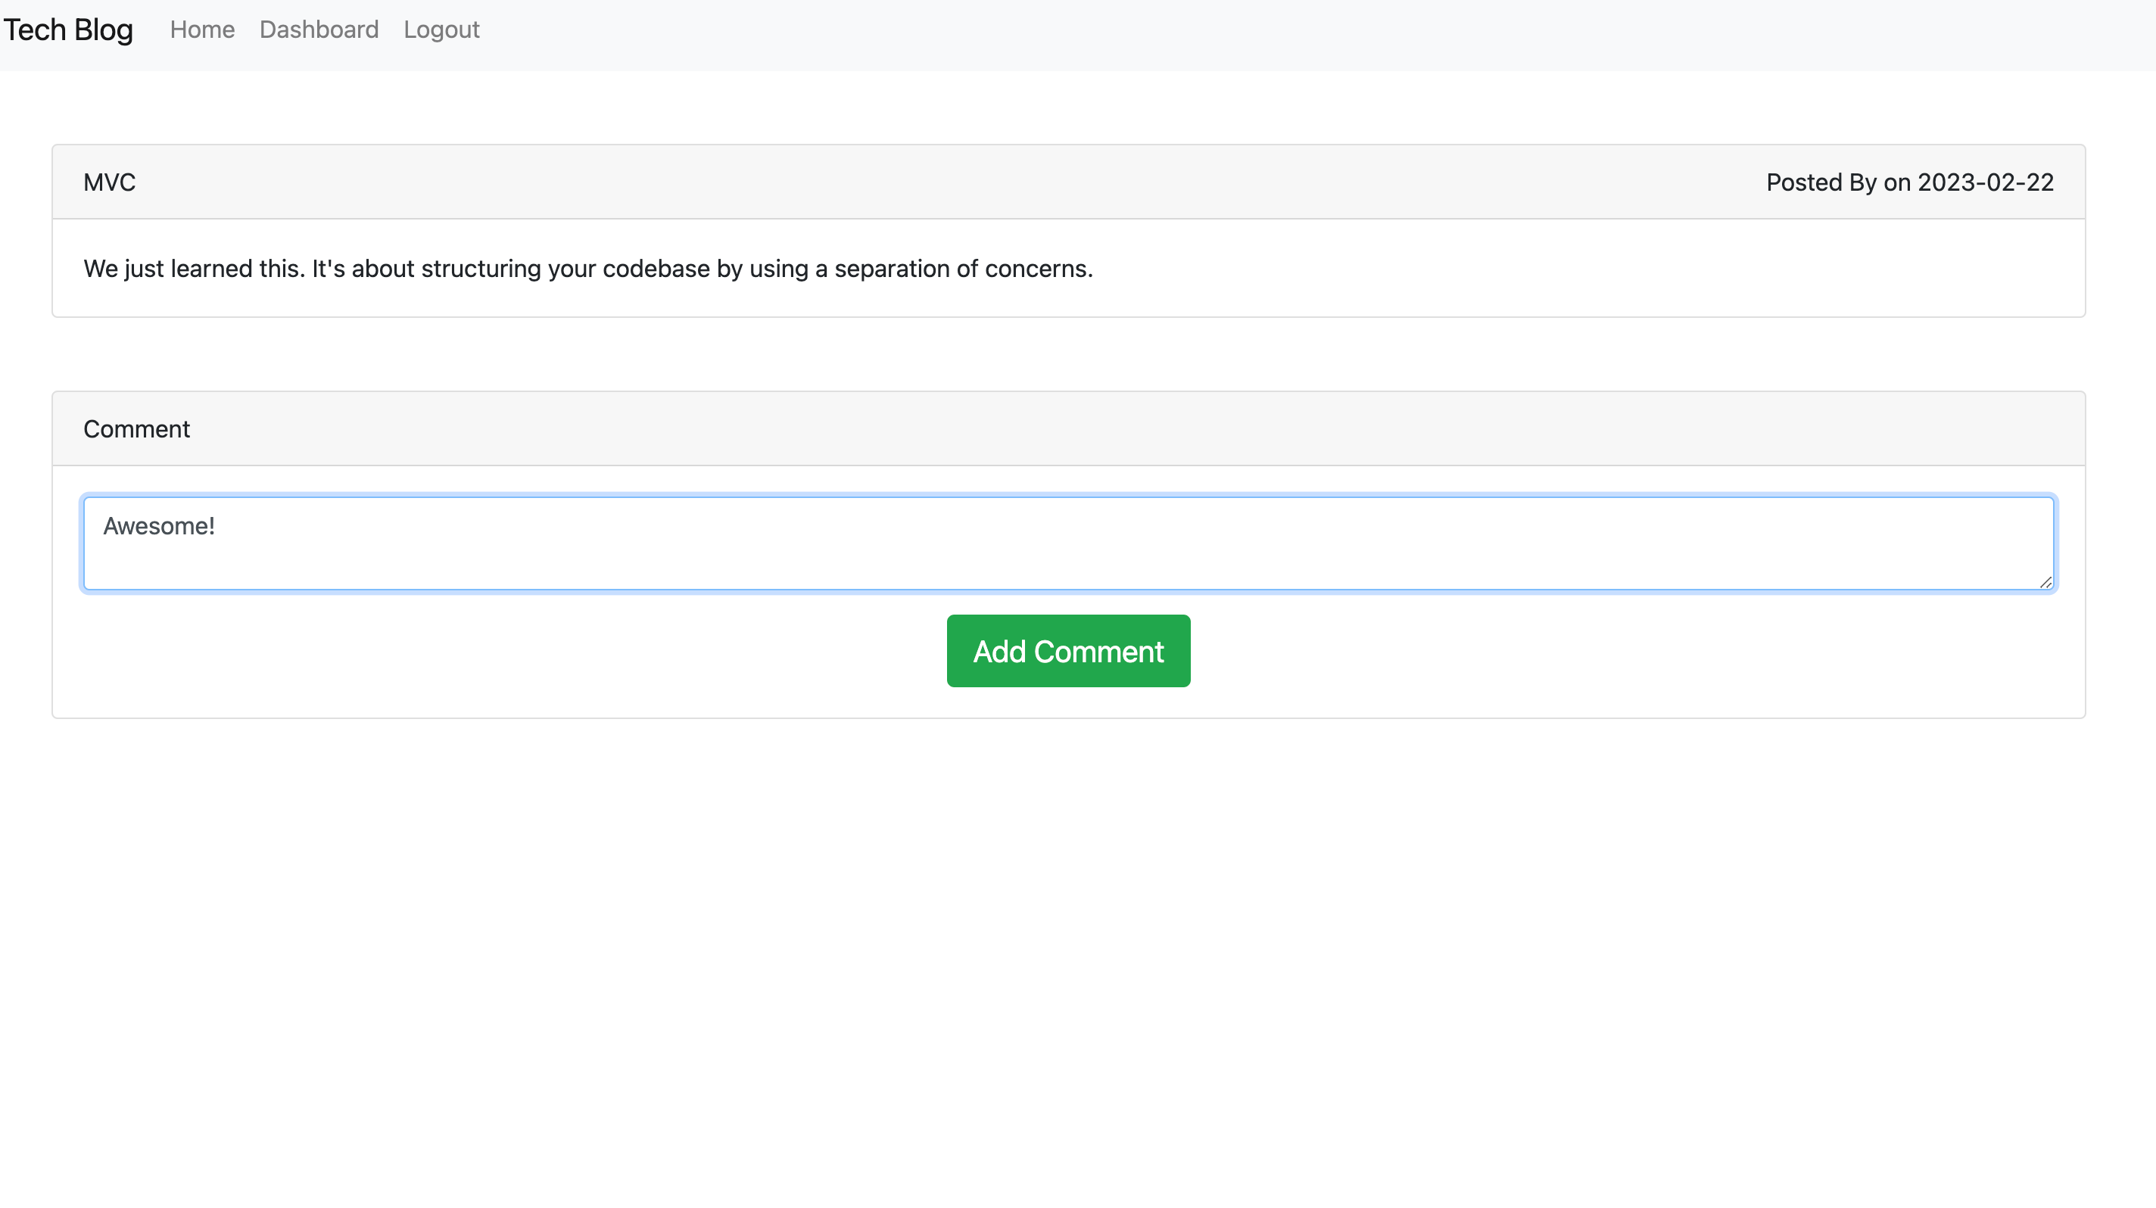
Task: Go to the Home page
Action: pos(201,30)
